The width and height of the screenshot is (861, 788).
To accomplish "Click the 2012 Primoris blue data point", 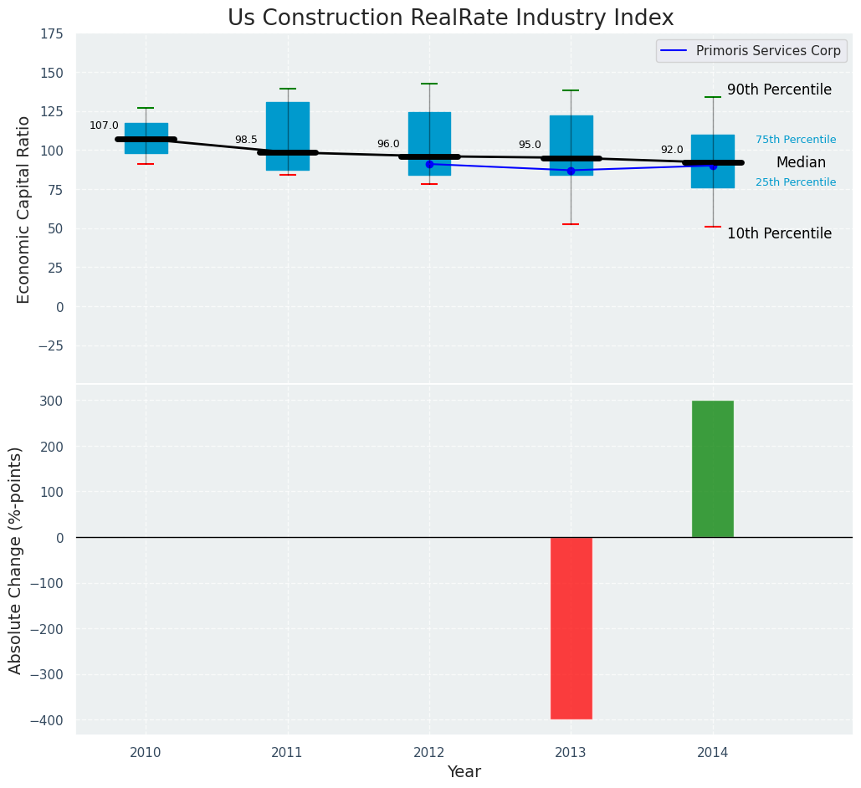I will coord(429,164).
